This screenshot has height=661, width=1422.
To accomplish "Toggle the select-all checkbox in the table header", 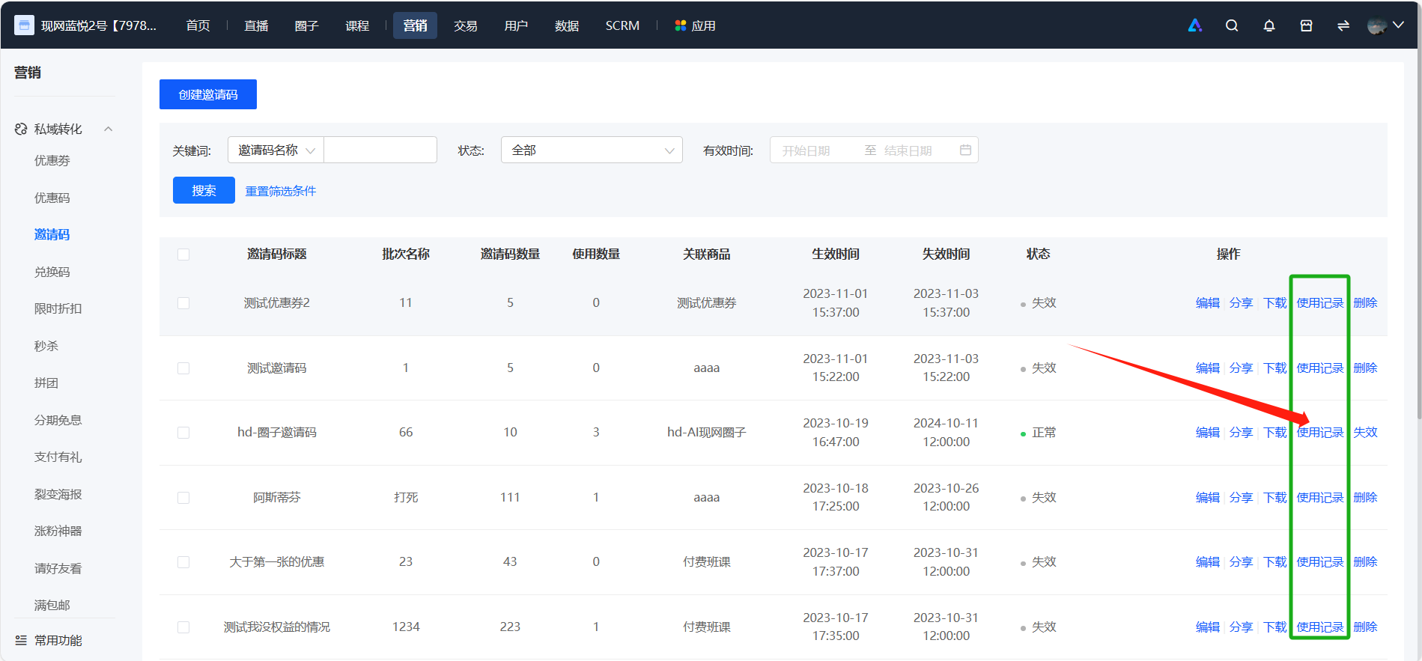I will [x=183, y=255].
